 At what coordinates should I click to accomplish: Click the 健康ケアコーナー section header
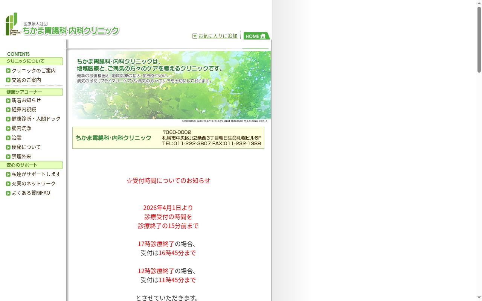coord(31,92)
